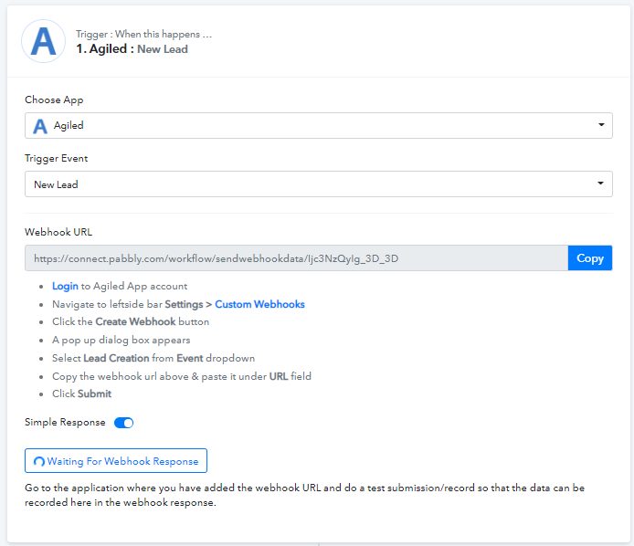Click the loading spinner icon
This screenshot has height=546, width=634.
39,461
